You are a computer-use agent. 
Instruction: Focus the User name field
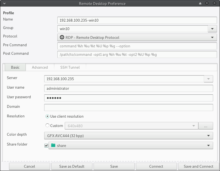pos(129,88)
